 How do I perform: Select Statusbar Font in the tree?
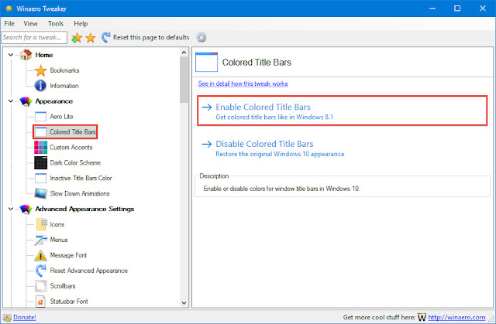click(69, 302)
